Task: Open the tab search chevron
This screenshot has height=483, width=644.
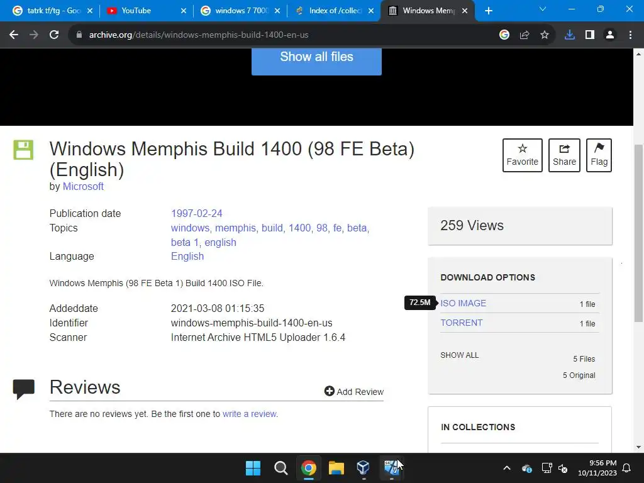Action: (543, 9)
